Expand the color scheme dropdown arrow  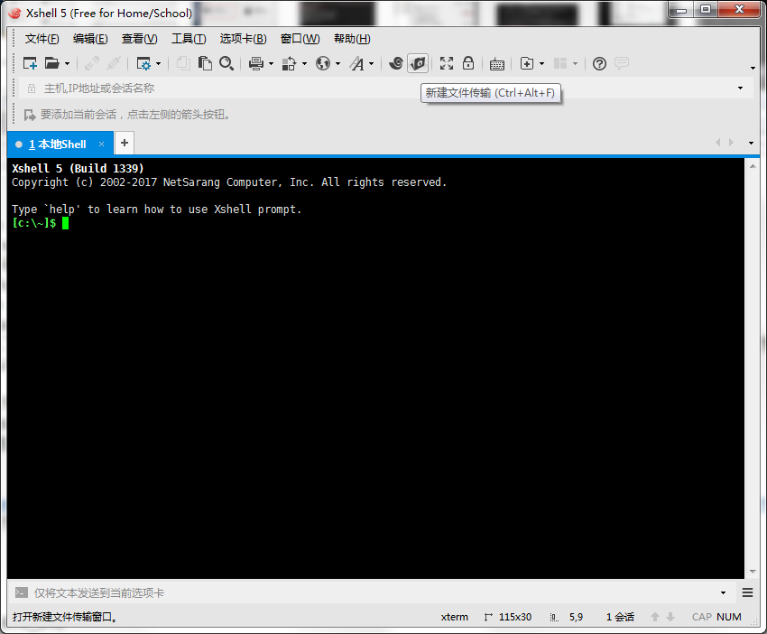[x=305, y=63]
